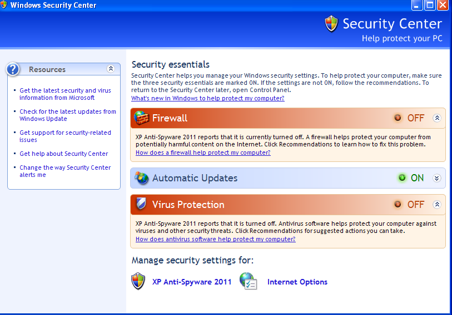The image size is (452, 315).
Task: Collapse the Resources panel
Action: pos(111,68)
